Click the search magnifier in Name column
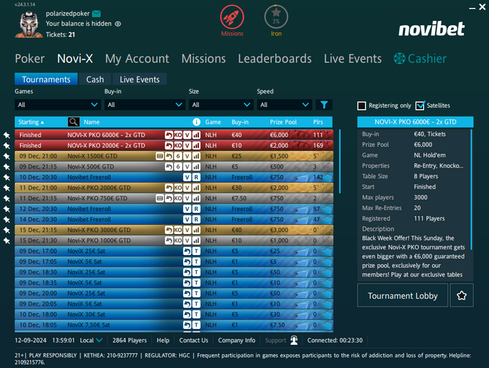Viewport: 489px width, 368px height. (73, 122)
